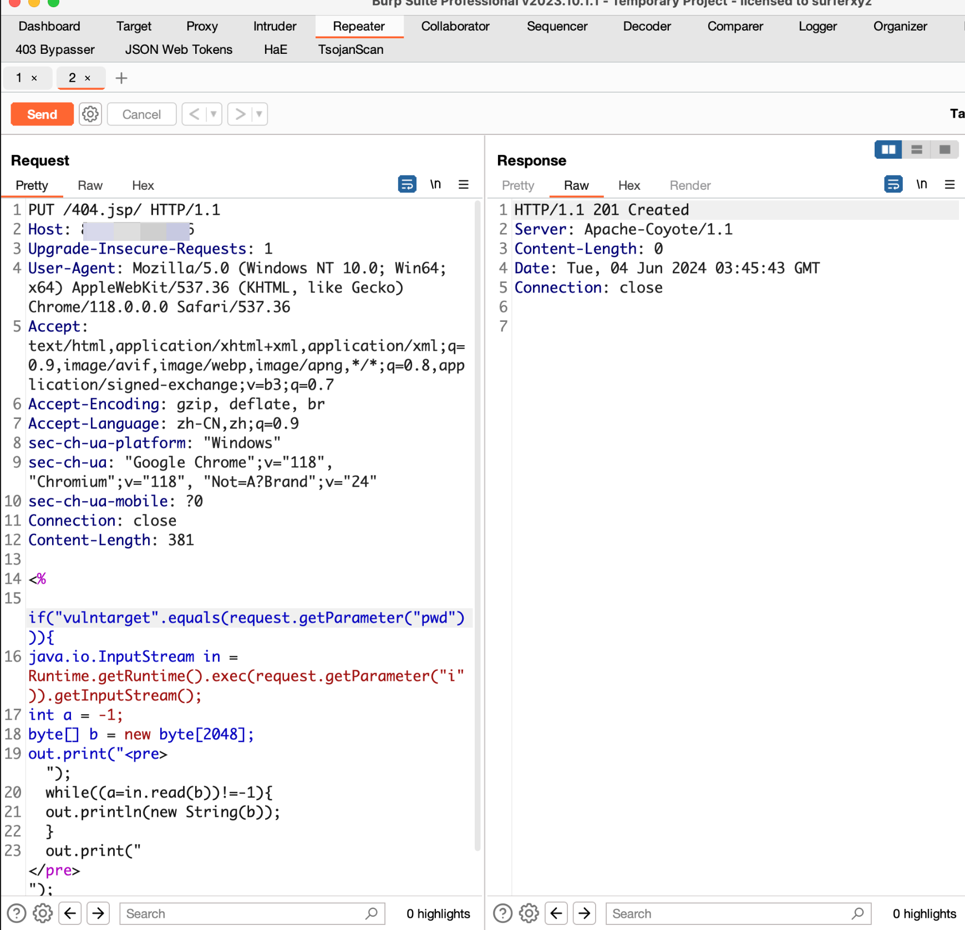Expand the back history dropdown arrow
Image resolution: width=965 pixels, height=930 pixels.
tap(214, 114)
